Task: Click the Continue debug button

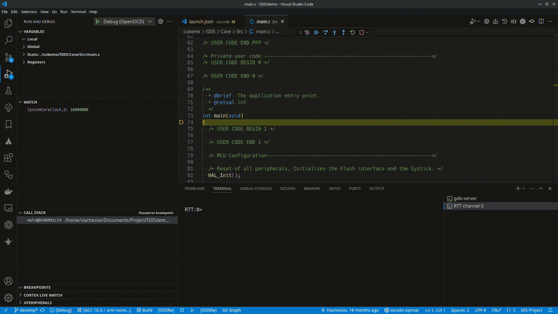Action: tap(316, 32)
